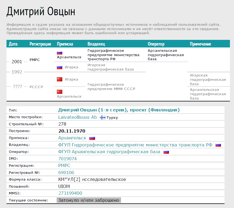Image resolution: width=234 pixels, height=208 pixels.
Task: Click the Finnish flag next to Турку
Action: (x=103, y=117)
